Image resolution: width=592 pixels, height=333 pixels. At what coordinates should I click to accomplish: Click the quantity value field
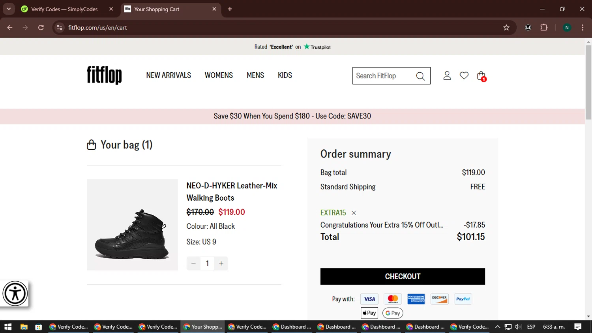207,263
